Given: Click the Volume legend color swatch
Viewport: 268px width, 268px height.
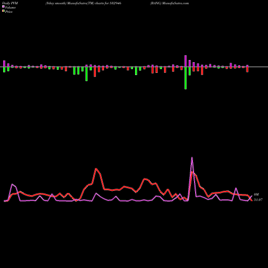Looking at the screenshot, I should (3, 6).
